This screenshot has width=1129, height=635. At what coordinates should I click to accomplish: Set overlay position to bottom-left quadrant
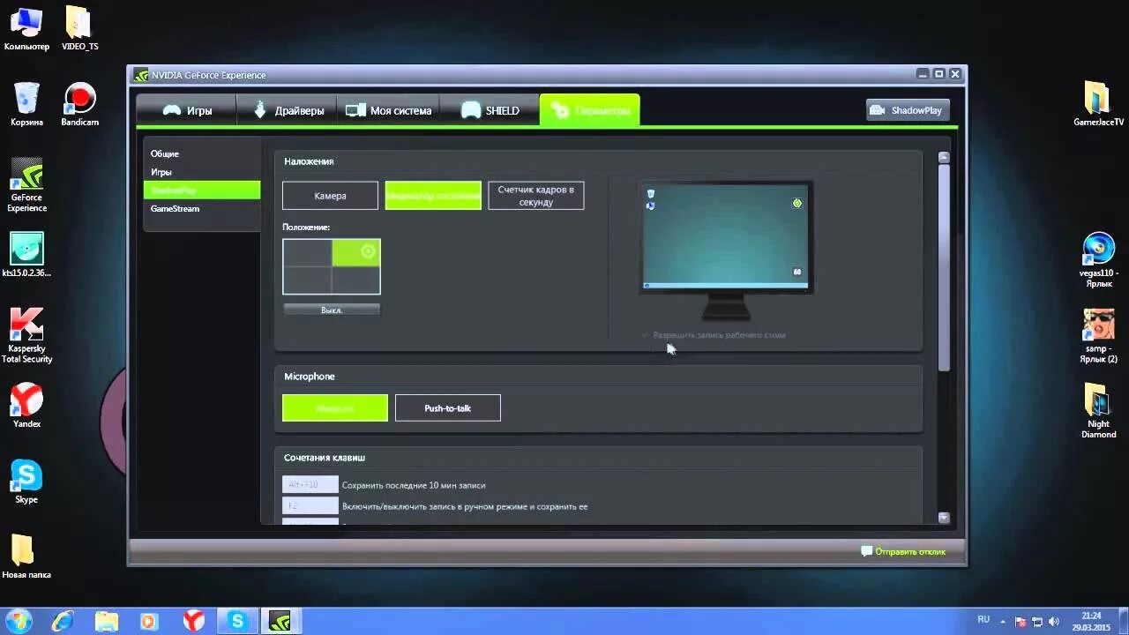tap(307, 280)
